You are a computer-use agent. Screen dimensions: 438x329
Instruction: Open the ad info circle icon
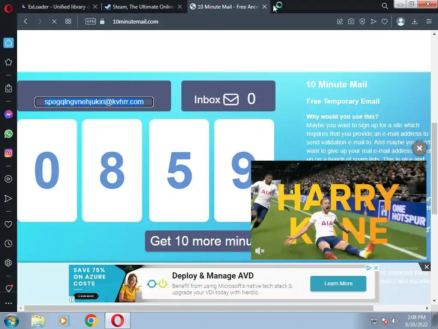click(71, 299)
